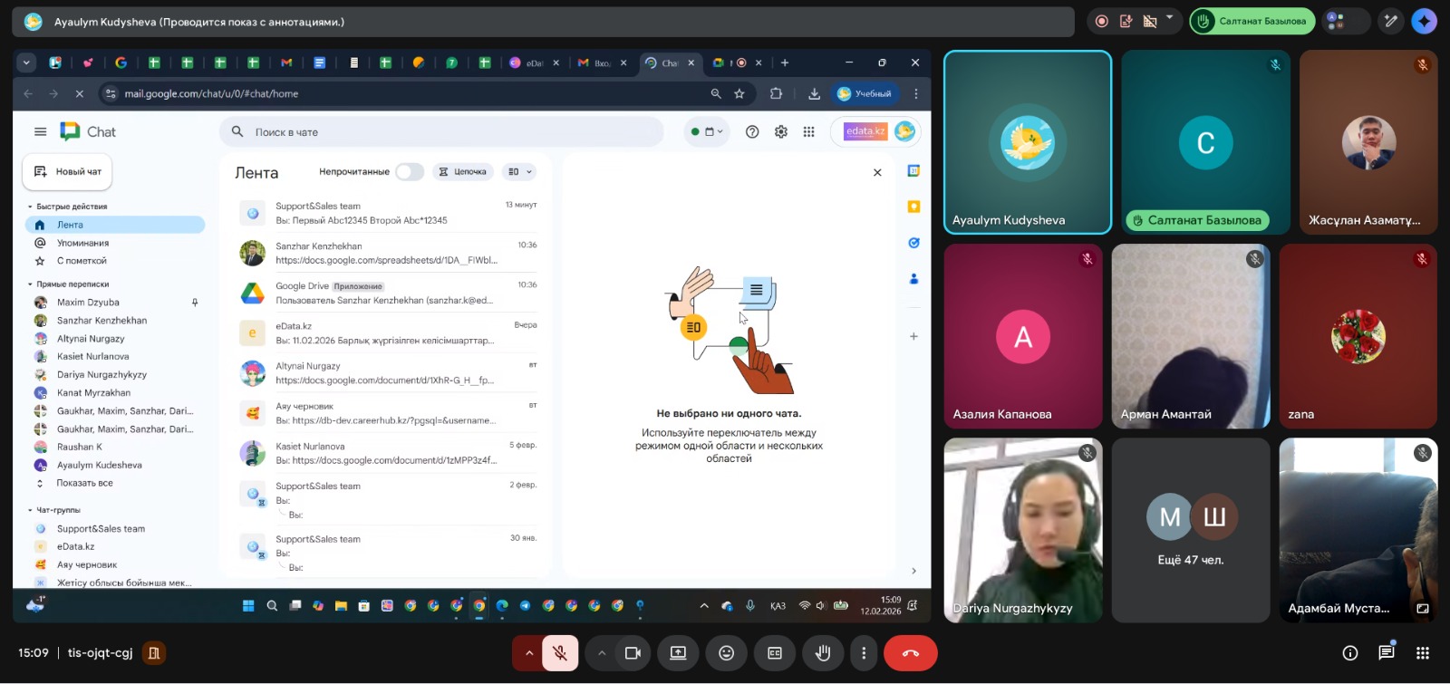Click the Новый чат button
This screenshot has width=1450, height=684.
point(68,172)
